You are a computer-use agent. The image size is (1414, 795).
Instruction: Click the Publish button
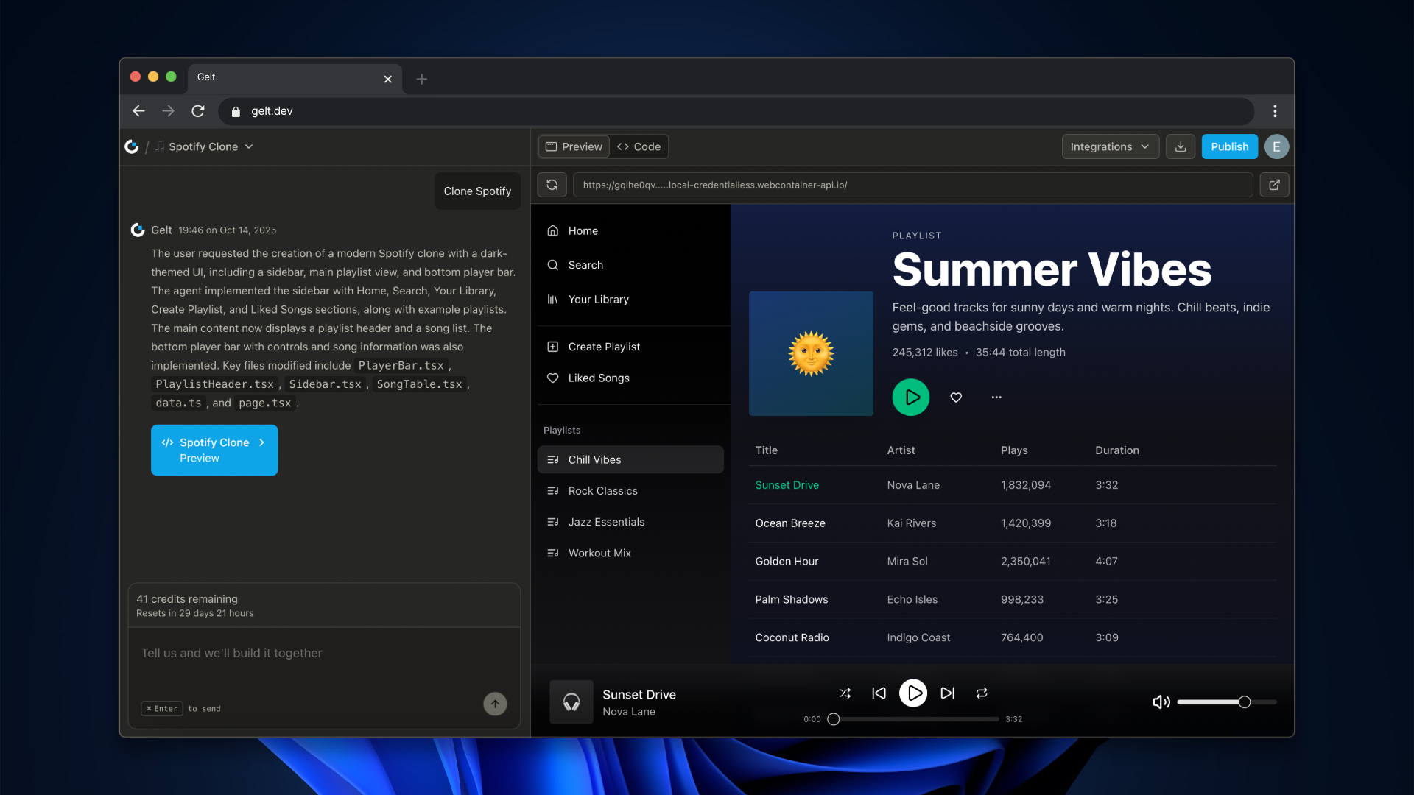1229,146
